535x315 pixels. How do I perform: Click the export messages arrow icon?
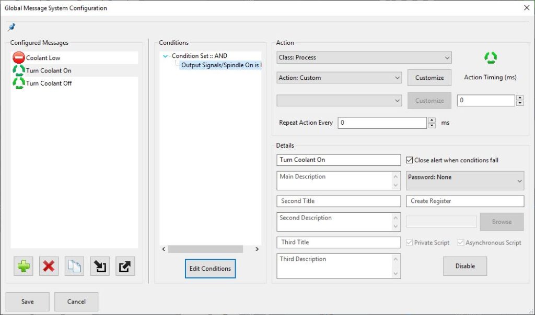click(x=125, y=266)
